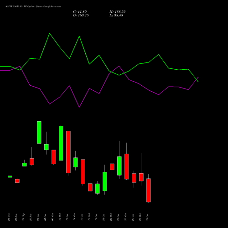The height and width of the screenshot is (228, 228).
Task: Click the small green candle above 24 Sep
Action: [10, 176]
